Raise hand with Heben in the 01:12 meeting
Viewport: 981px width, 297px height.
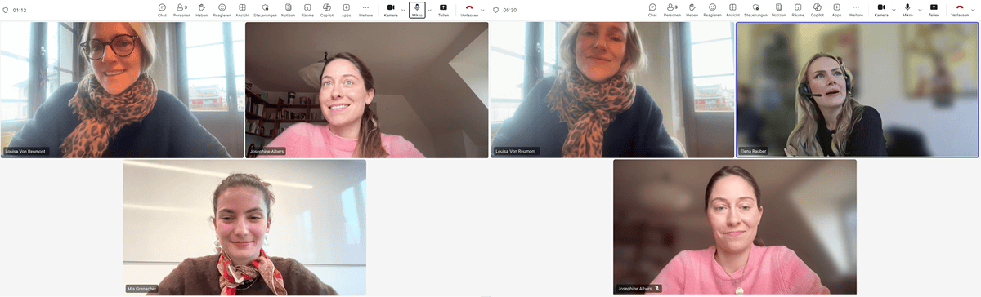201,10
